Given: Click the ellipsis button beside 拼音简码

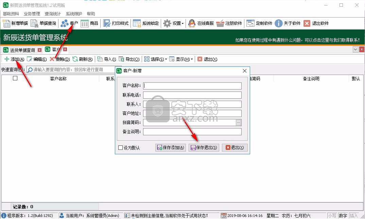Looking at the screenshot, I should (x=239, y=122).
